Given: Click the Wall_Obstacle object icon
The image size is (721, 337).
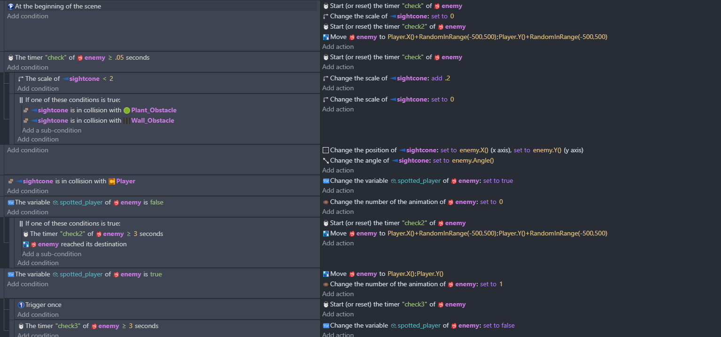Looking at the screenshot, I should click(x=126, y=121).
